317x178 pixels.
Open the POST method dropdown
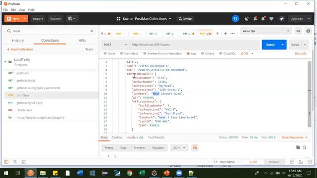coord(115,44)
